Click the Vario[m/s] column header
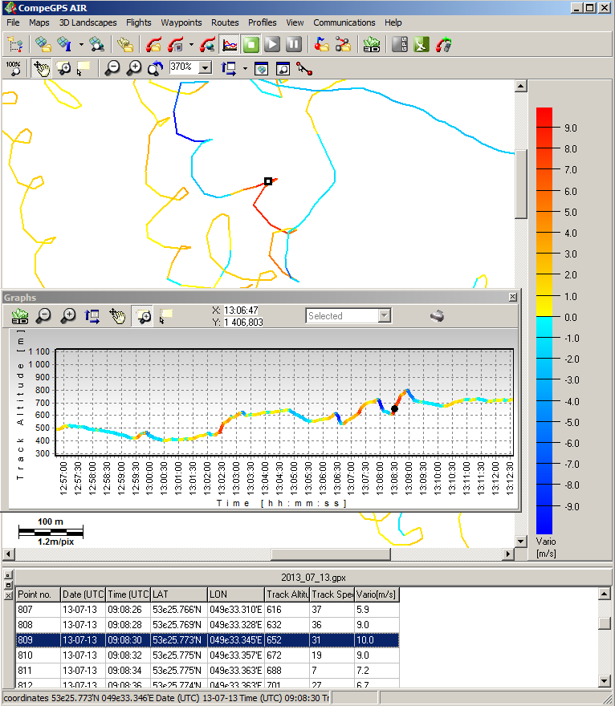The width and height of the screenshot is (615, 706). pos(377,594)
